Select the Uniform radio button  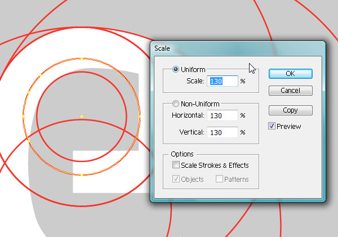(x=176, y=69)
